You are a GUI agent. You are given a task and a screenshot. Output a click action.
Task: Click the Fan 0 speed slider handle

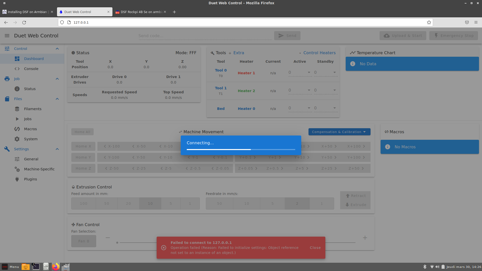pyautogui.click(x=117, y=243)
